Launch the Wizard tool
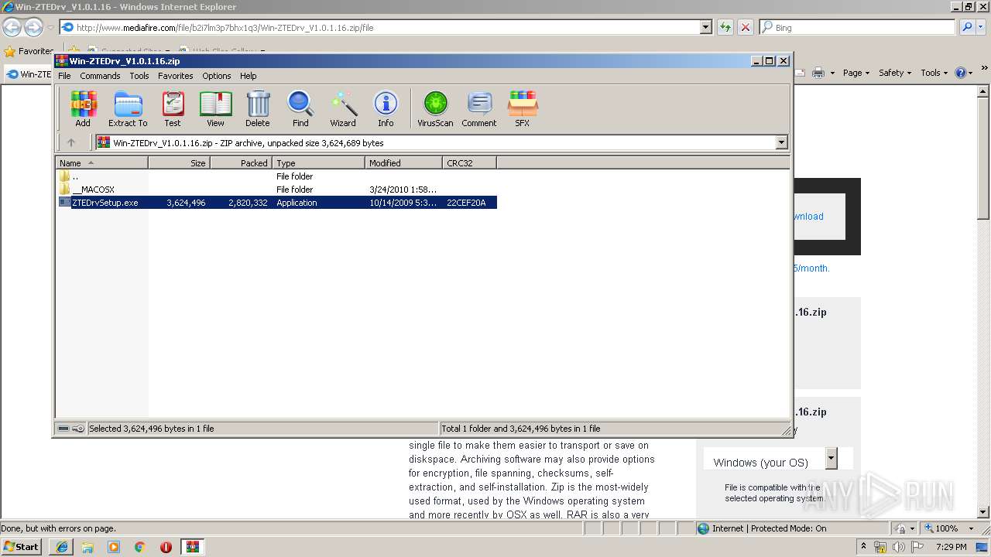Viewport: 991px width, 557px height. pos(343,109)
